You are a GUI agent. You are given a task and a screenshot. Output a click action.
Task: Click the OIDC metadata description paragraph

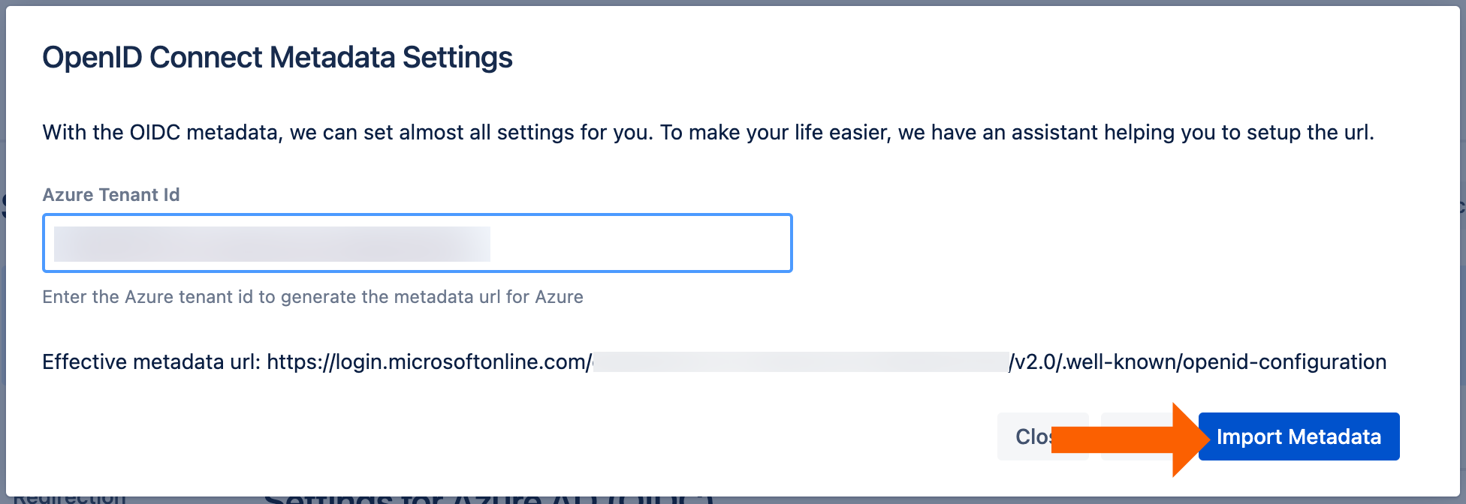(x=707, y=133)
